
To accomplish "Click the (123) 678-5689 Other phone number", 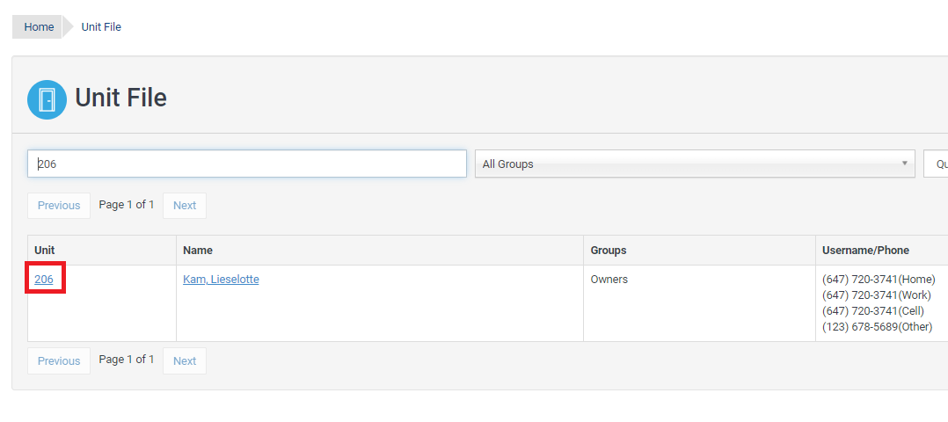I will (x=878, y=327).
